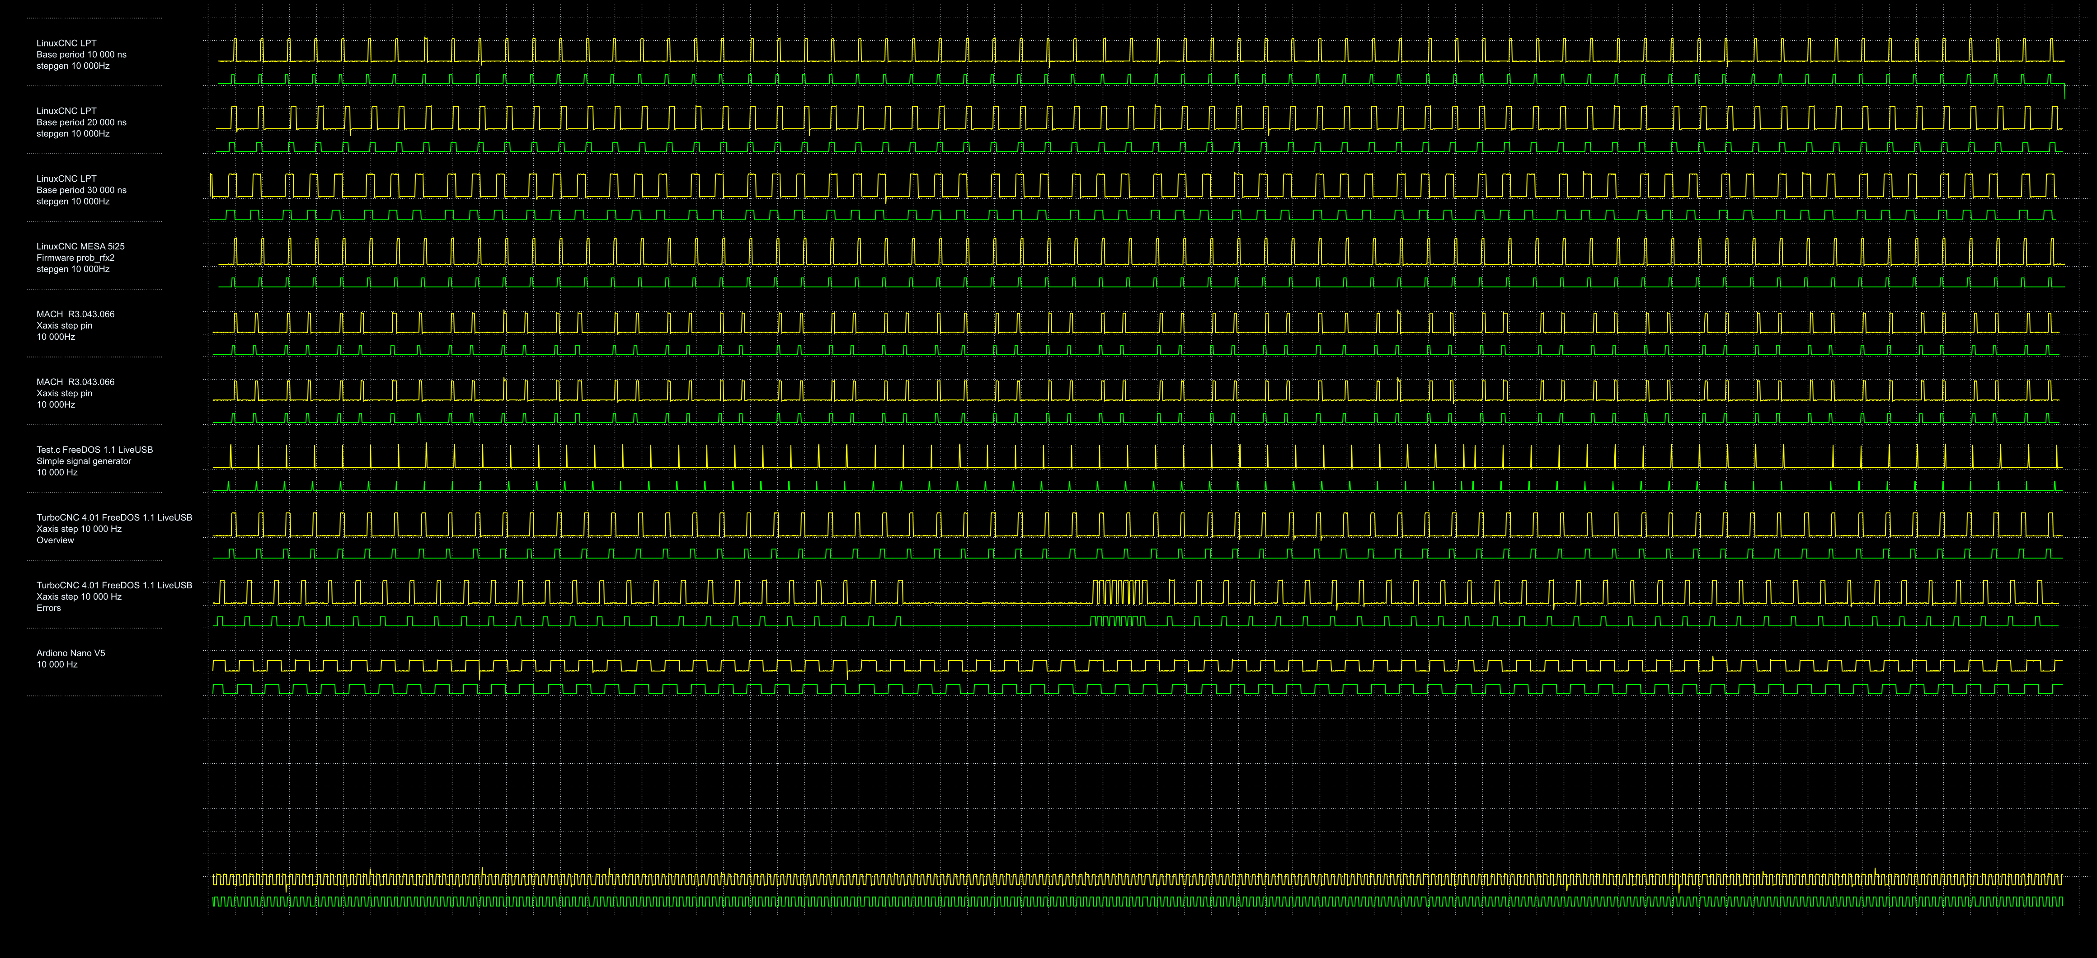
Task: Click the TurboCNC 4.01 'Errors' label
Action: pos(49,608)
